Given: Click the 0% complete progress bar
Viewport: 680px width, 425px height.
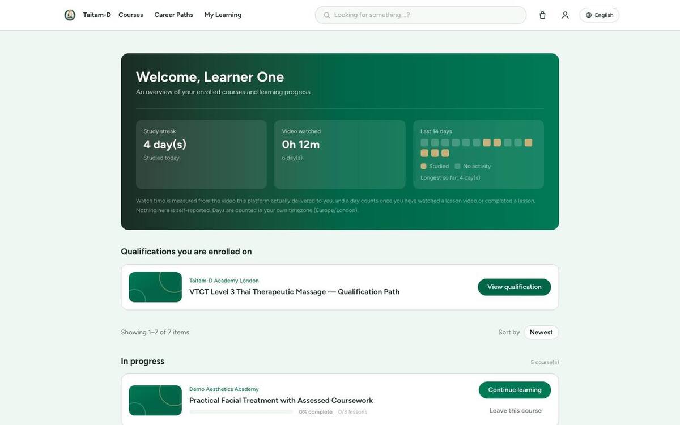Looking at the screenshot, I should point(241,412).
